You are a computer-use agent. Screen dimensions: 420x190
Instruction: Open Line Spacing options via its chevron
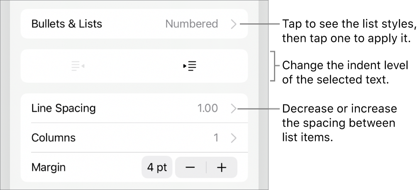(234, 109)
